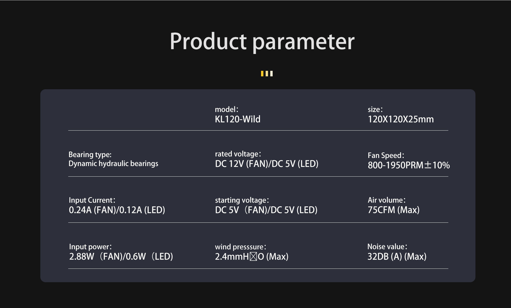Select the Fan Speed label
The width and height of the screenshot is (511, 308).
[386, 155]
